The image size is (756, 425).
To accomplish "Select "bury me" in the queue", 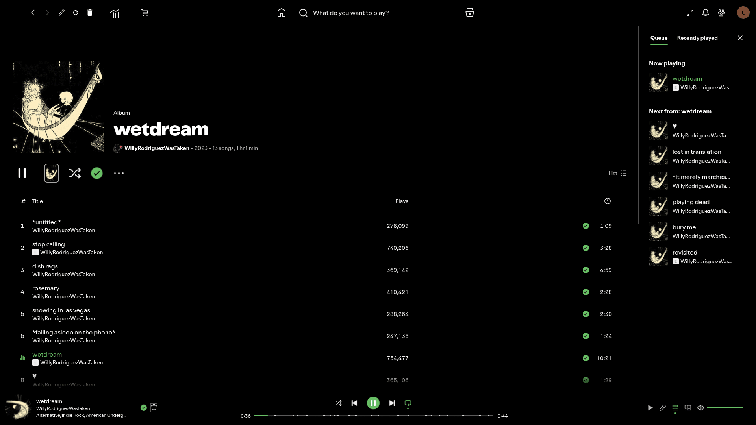I will [x=684, y=227].
